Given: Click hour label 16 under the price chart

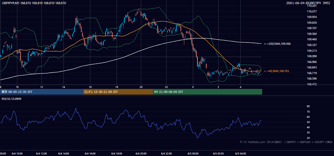Looking at the screenshot, I should 90,87.
